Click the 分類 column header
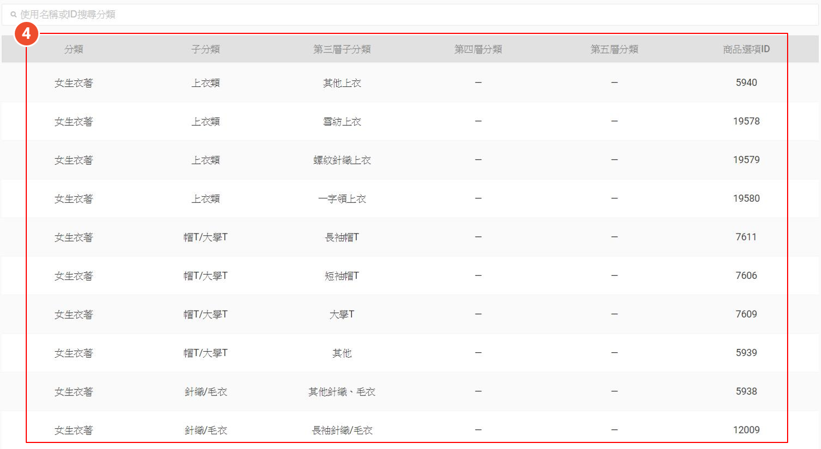This screenshot has height=449, width=821. 73,49
